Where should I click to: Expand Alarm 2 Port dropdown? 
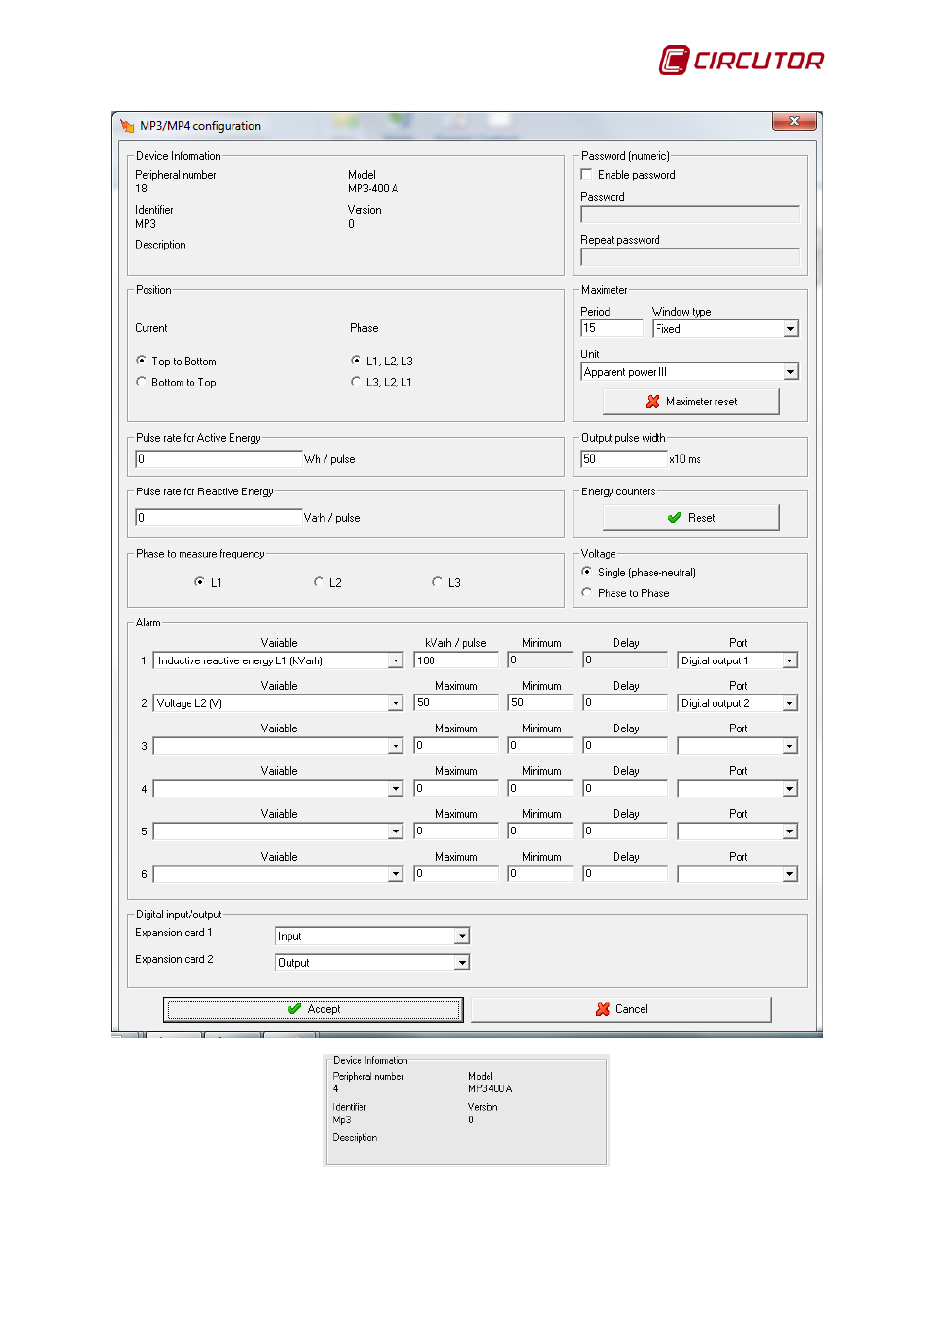789,703
